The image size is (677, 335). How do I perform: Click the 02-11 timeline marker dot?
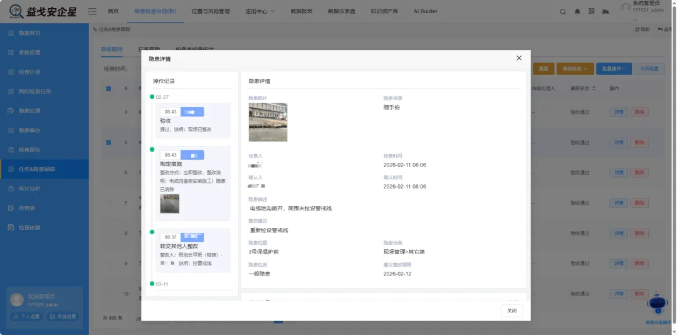[x=152, y=284]
